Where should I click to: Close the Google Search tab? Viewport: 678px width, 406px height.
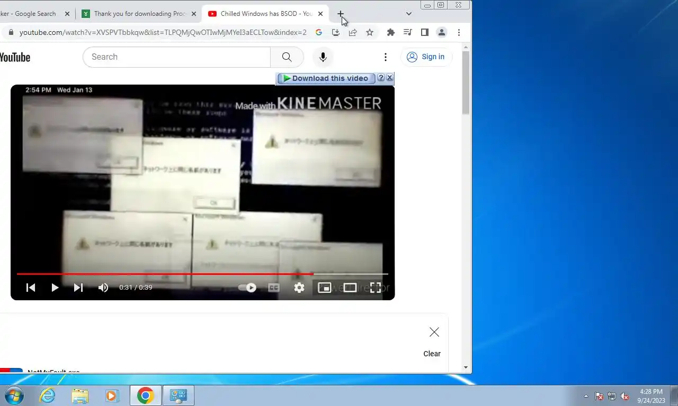[x=67, y=14]
